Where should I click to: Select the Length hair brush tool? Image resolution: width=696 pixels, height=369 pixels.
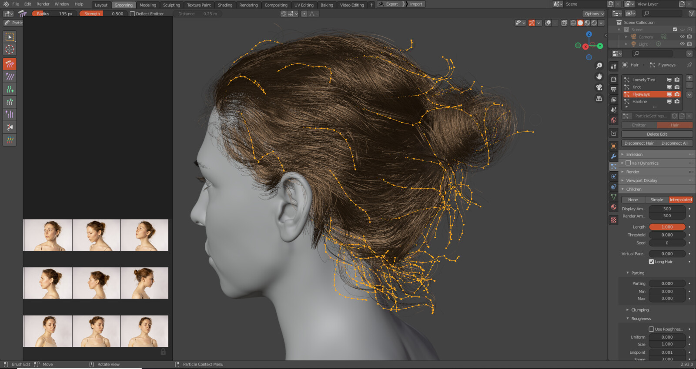[x=10, y=102]
